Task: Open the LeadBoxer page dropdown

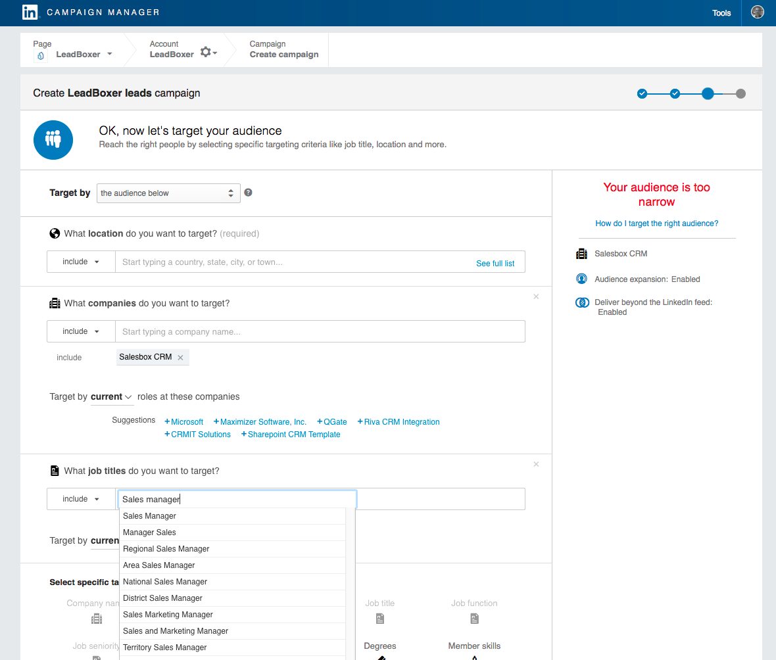Action: pyautogui.click(x=109, y=54)
